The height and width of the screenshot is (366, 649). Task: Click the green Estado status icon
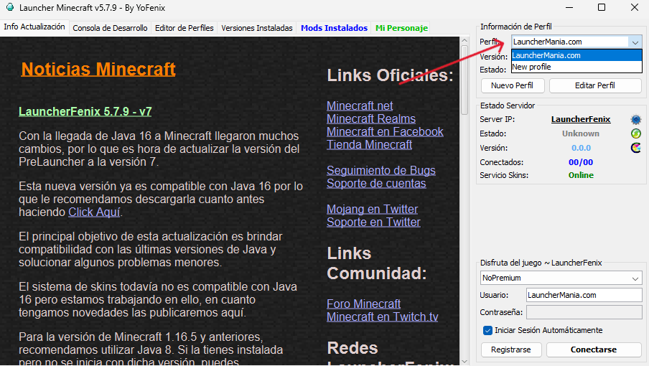point(636,133)
